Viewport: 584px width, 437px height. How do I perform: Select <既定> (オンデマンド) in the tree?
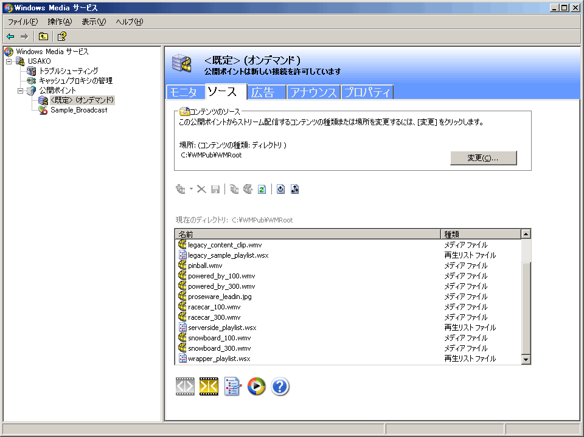pyautogui.click(x=82, y=100)
